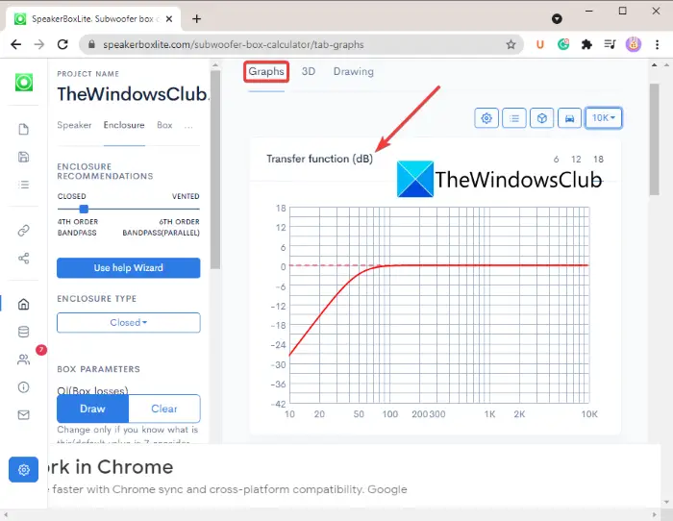Open the mail envelope icon in sidebar
Viewport: 673px width, 521px height.
pos(24,414)
